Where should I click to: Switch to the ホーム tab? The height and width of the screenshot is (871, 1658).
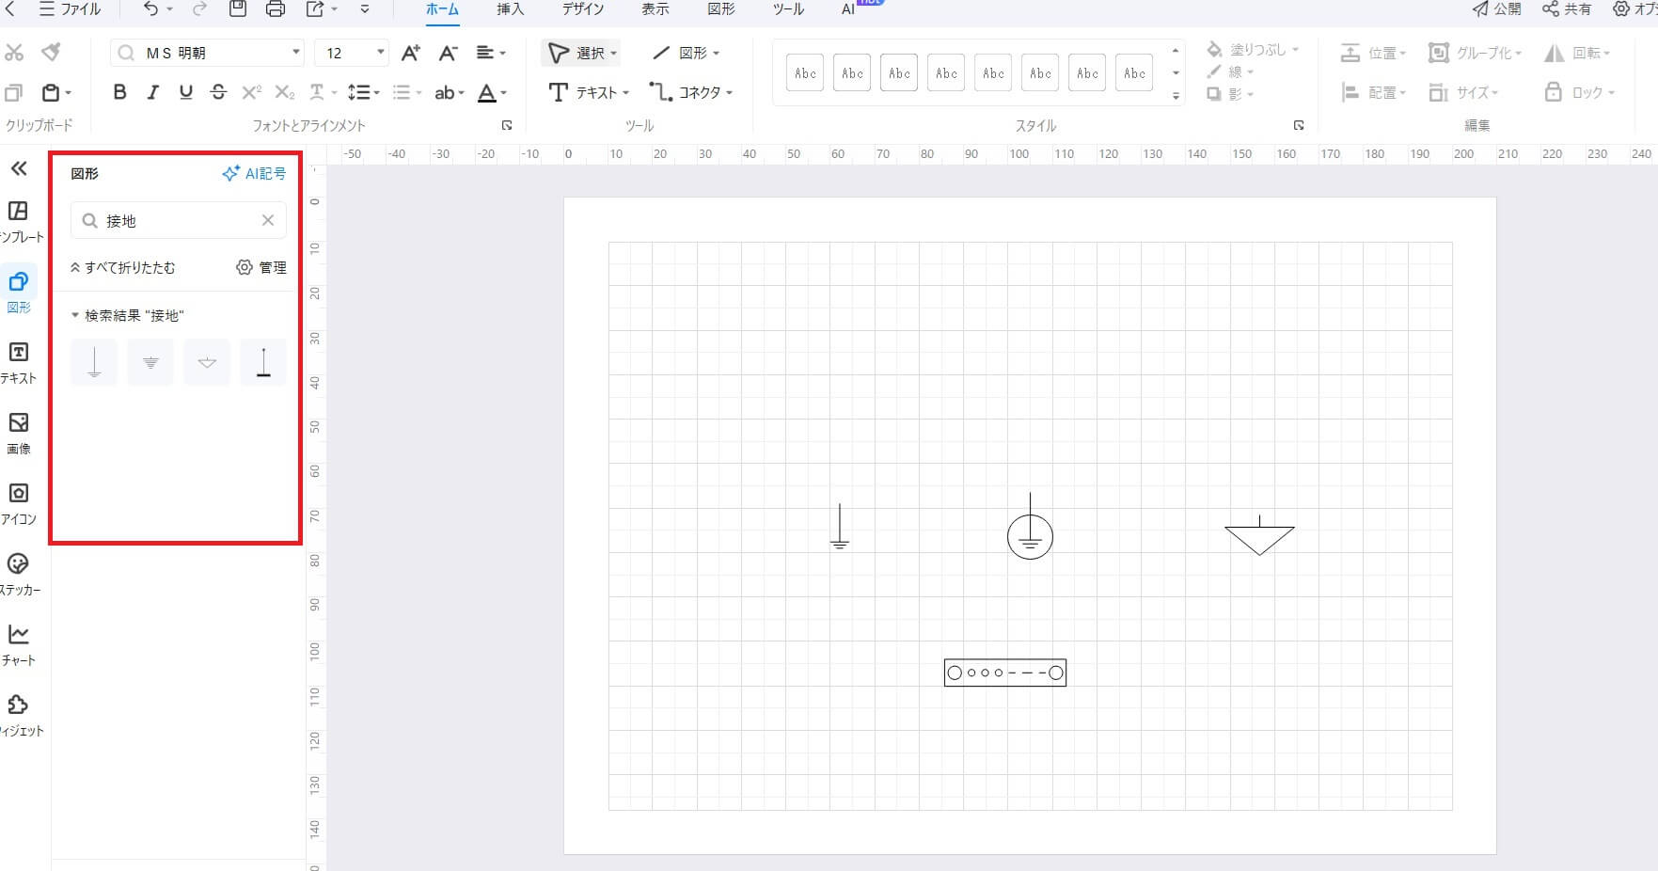442,9
